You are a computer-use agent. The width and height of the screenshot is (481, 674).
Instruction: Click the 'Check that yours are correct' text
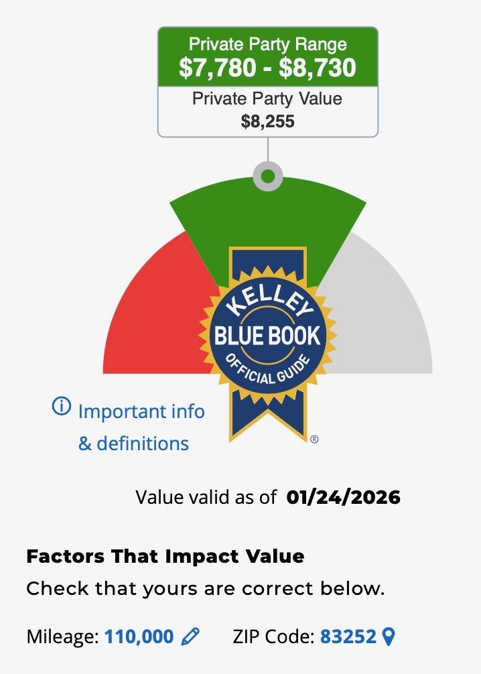tap(206, 590)
